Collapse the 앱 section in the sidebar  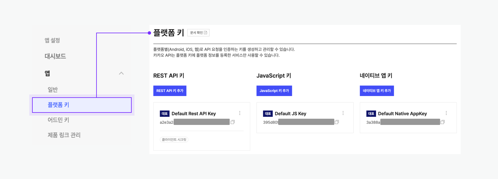121,73
